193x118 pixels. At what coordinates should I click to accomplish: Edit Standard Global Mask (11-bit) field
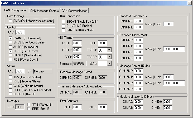[168, 24]
